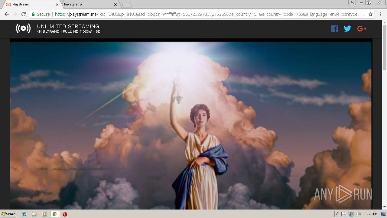387x218 pixels.
Task: Show hidden tray icons arrow
Action: pos(337,214)
